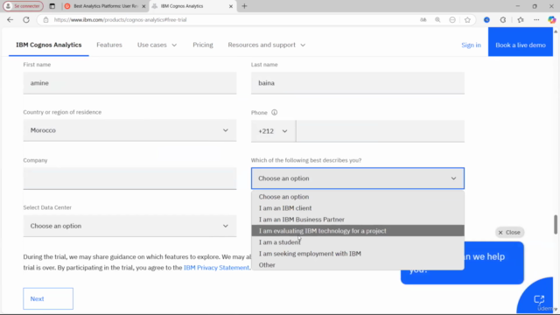This screenshot has height=315, width=560.
Task: Click the Se connecter profile button
Action: [x=24, y=6]
